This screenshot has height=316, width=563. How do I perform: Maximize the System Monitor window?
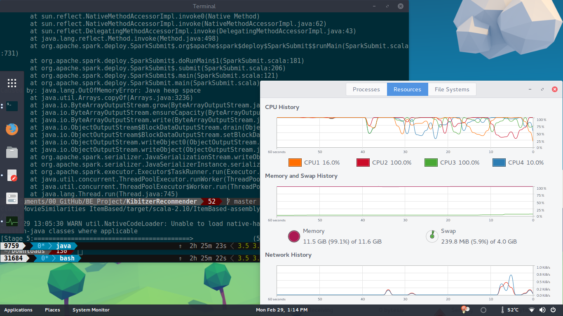coord(542,89)
